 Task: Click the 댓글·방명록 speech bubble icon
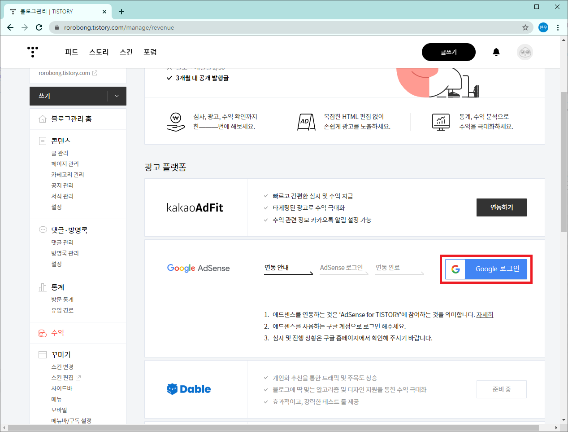43,230
